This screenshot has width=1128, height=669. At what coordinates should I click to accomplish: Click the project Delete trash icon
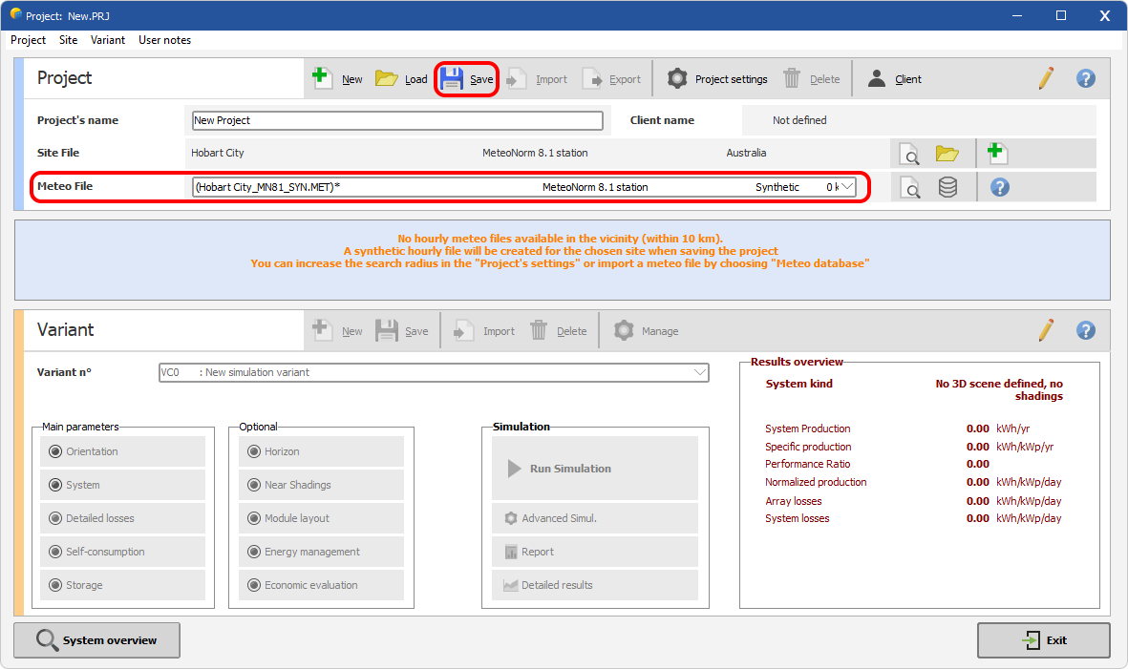point(792,78)
